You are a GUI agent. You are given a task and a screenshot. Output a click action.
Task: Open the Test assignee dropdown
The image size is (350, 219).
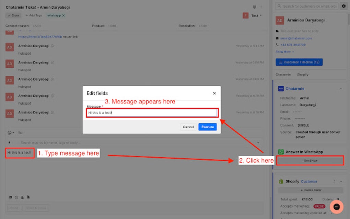click(256, 16)
